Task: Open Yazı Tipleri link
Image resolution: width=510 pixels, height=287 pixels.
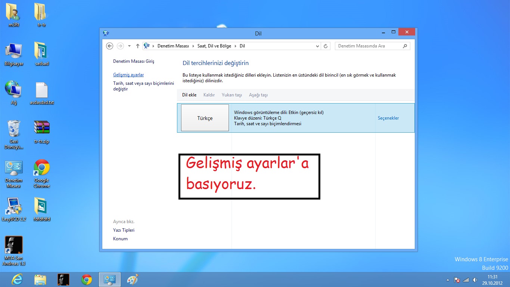Action: pos(124,230)
